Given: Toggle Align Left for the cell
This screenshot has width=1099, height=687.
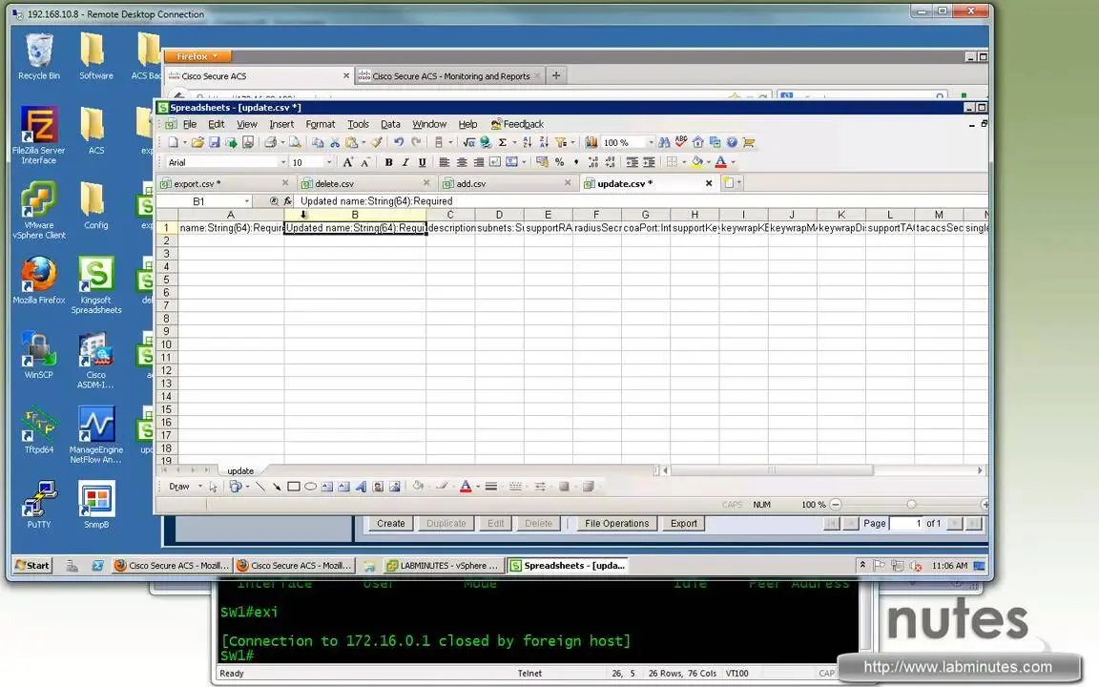Looking at the screenshot, I should 445,162.
